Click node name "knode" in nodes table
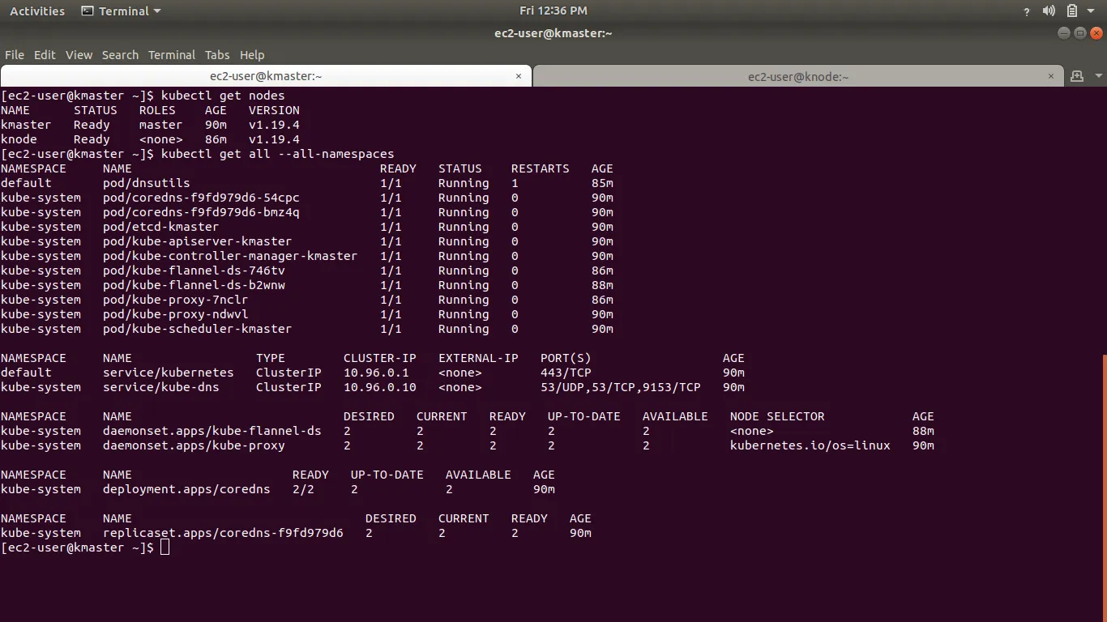This screenshot has height=622, width=1107. click(x=19, y=139)
